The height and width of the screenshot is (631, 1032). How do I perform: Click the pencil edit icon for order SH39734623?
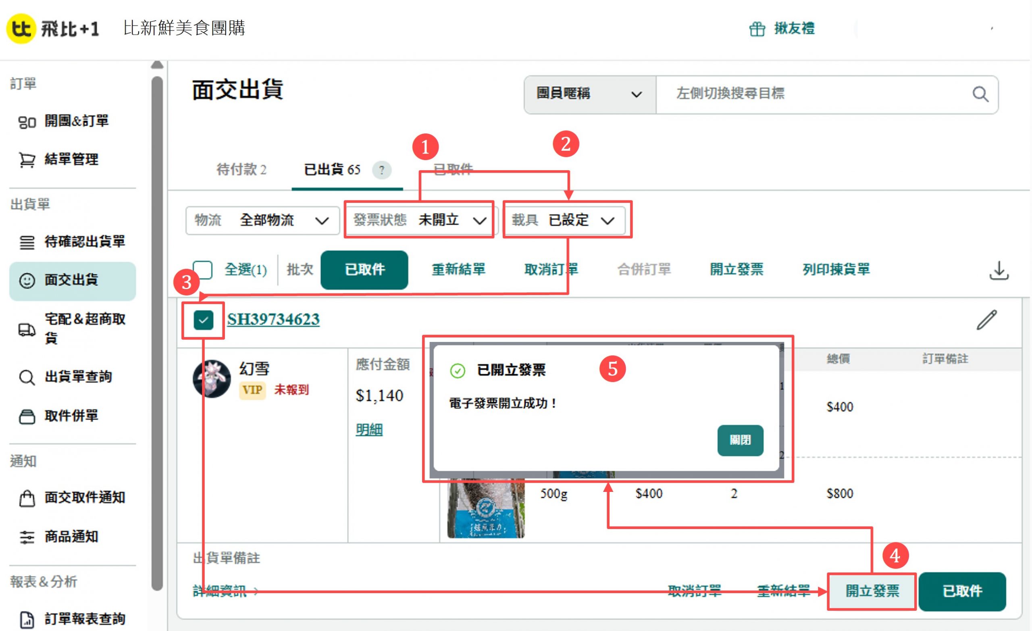(x=987, y=320)
